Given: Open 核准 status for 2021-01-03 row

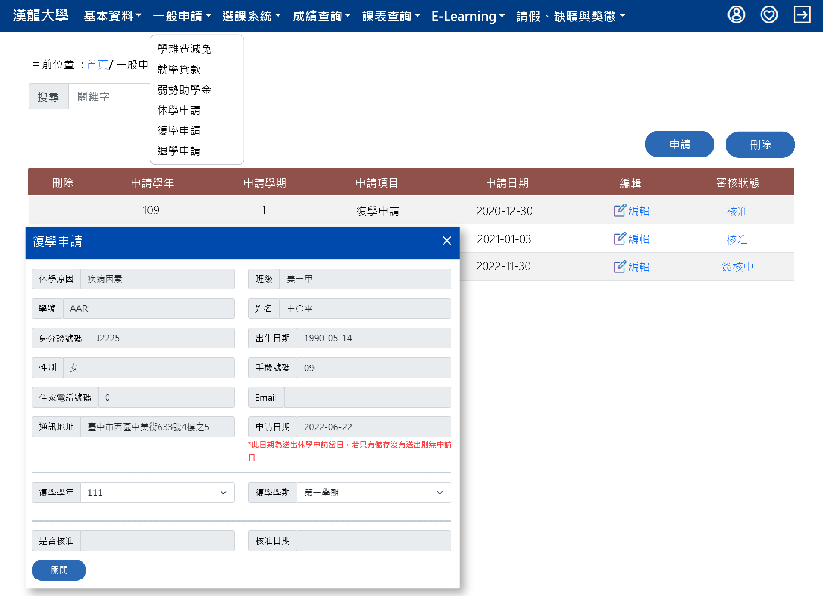Looking at the screenshot, I should 737,239.
